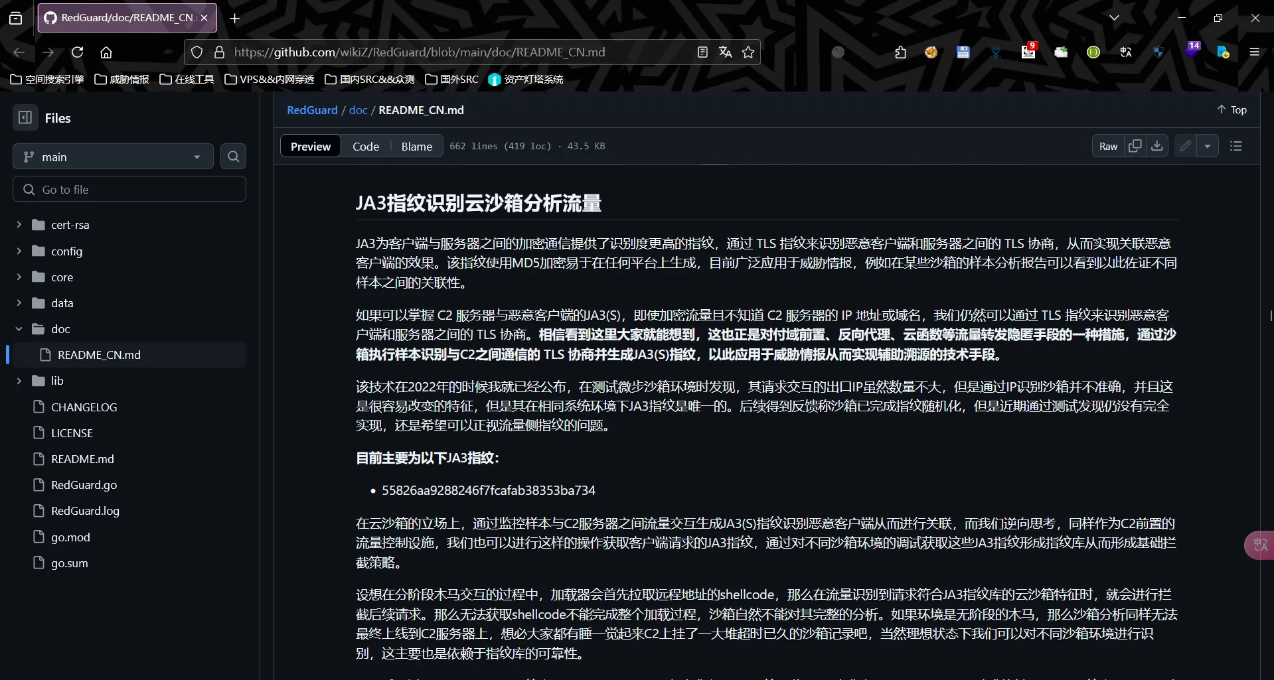Open the VPS&&内网穿透 bookmarks folder
The height and width of the screenshot is (680, 1274).
[270, 80]
